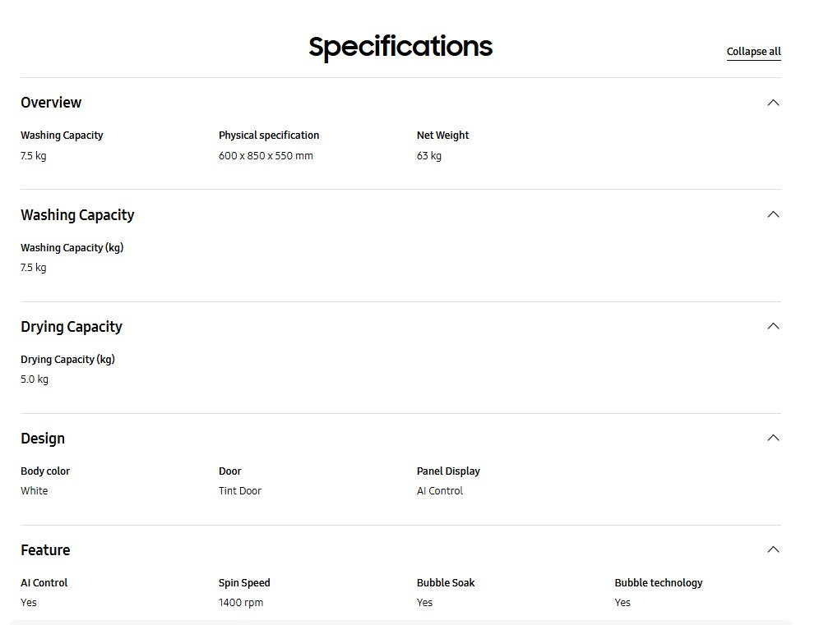Collapse the Design section chevron
Image resolution: width=819 pixels, height=625 pixels.
click(x=772, y=438)
